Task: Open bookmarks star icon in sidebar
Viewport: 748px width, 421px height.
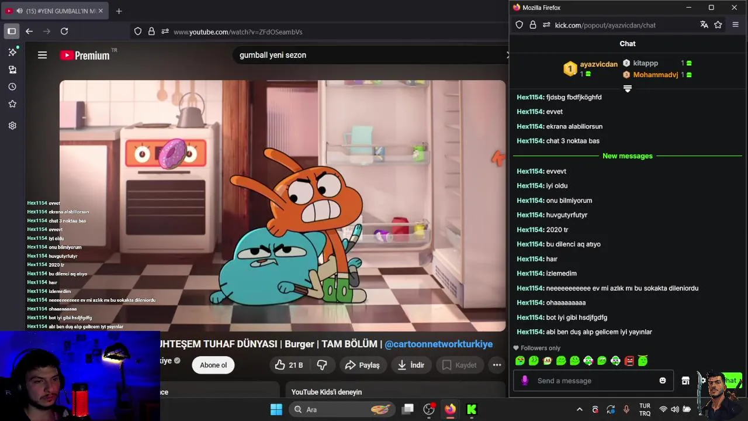Action: [12, 103]
